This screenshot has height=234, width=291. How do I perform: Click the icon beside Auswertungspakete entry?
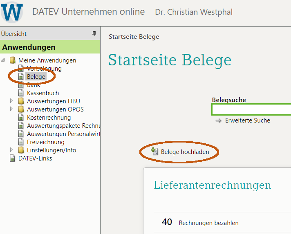21,125
